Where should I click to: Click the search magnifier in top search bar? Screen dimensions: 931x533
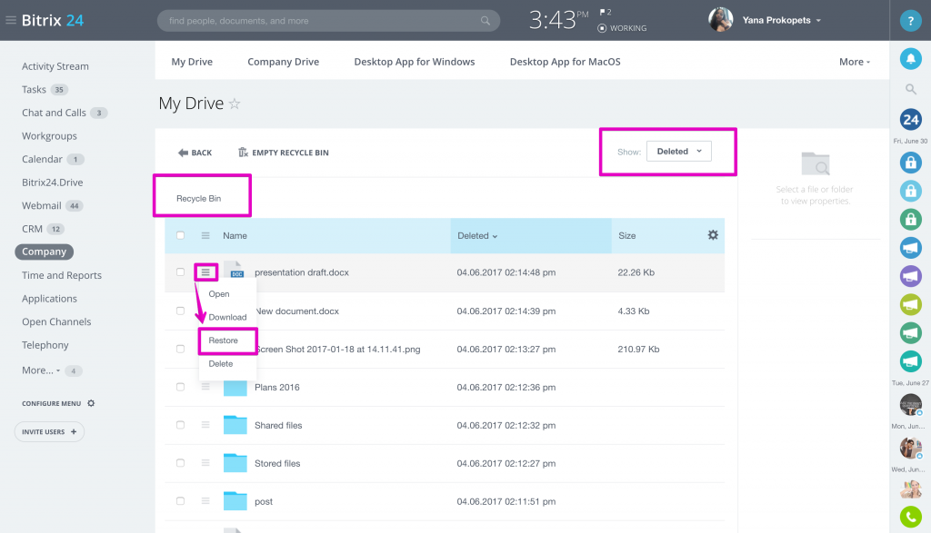(486, 21)
